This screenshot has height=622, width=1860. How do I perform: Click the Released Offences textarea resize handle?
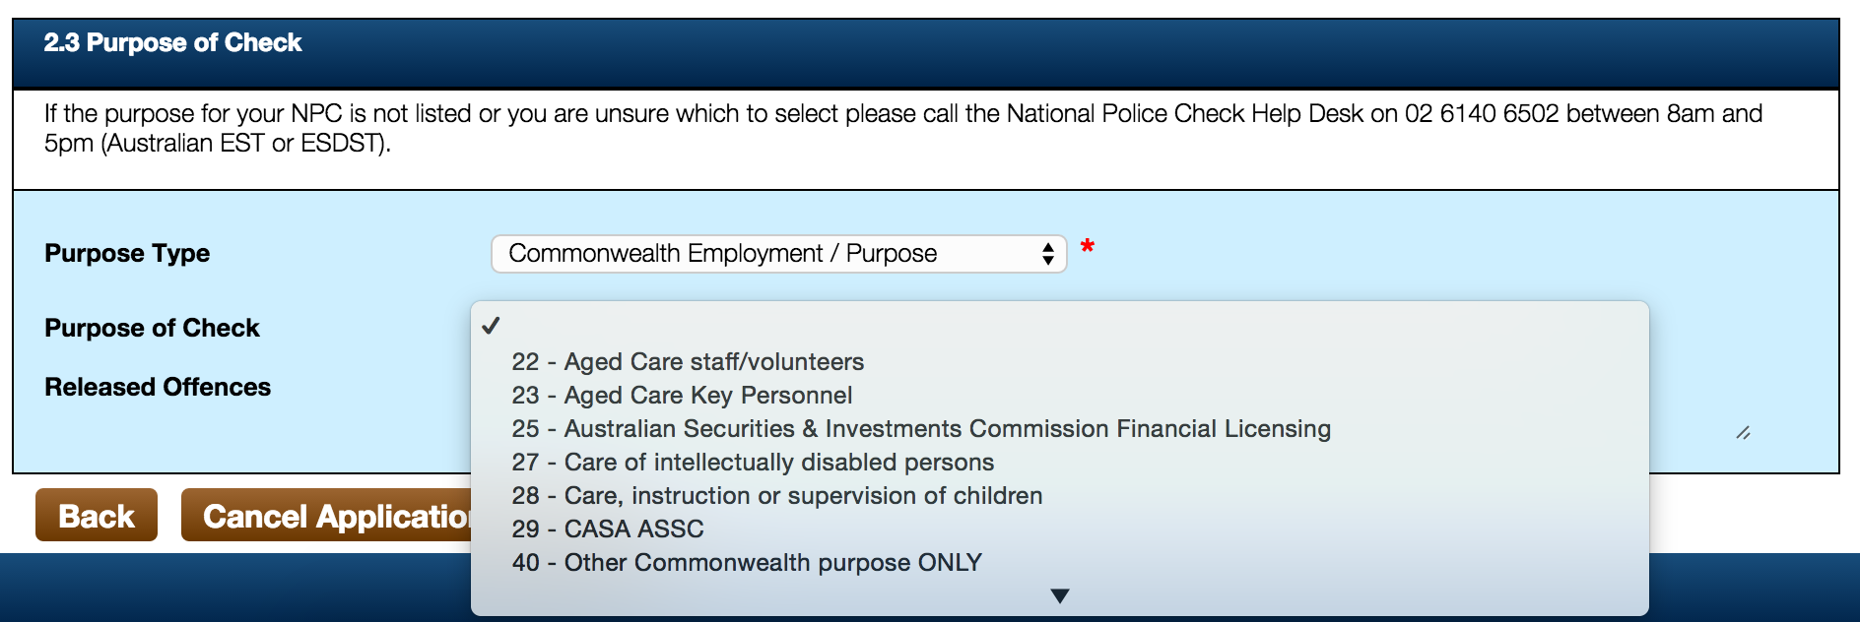pos(1743,433)
